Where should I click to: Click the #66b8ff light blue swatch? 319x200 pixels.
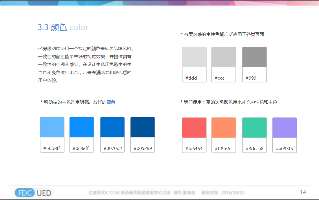[52, 127]
